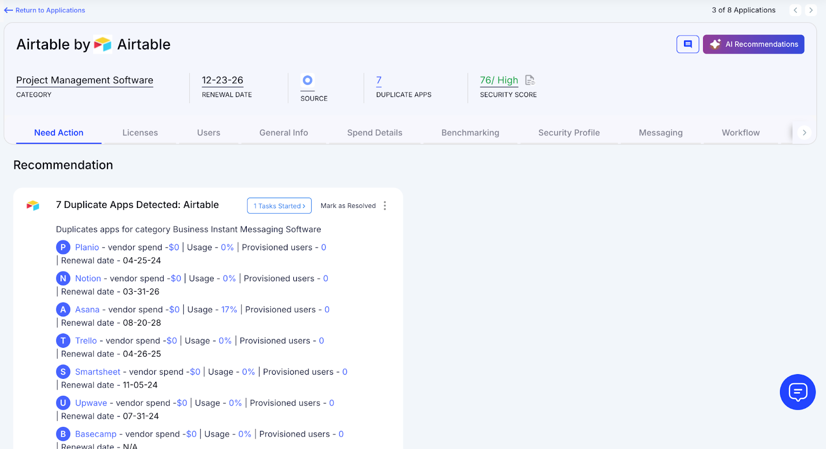Open the Asana app link
Screen dimensions: 826x449
point(87,310)
